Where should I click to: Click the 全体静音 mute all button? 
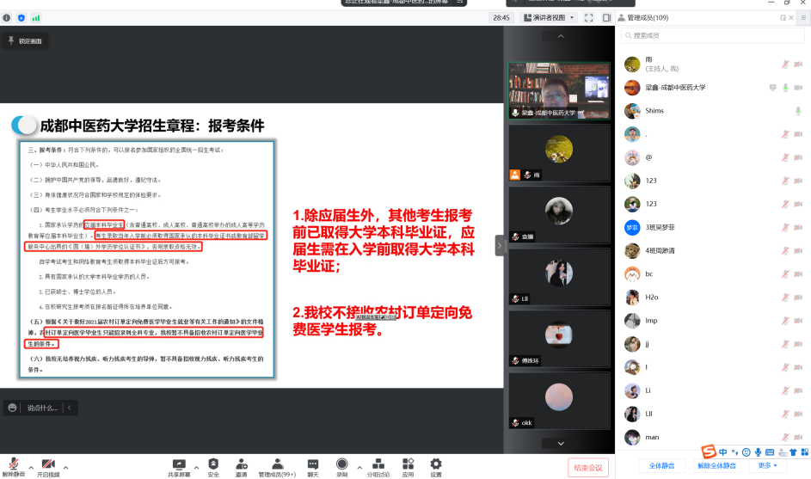(x=661, y=465)
